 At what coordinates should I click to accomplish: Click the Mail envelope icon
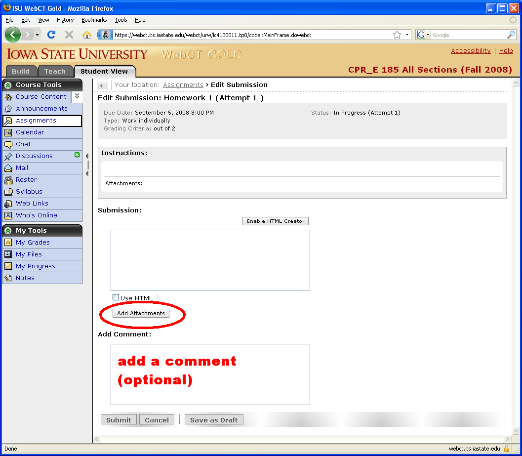pyautogui.click(x=8, y=168)
